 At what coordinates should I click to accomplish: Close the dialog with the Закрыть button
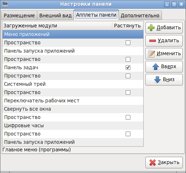pyautogui.click(x=164, y=163)
